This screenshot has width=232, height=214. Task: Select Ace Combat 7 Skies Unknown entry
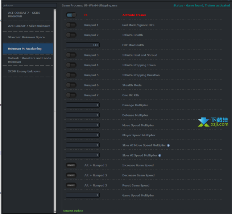(28, 26)
